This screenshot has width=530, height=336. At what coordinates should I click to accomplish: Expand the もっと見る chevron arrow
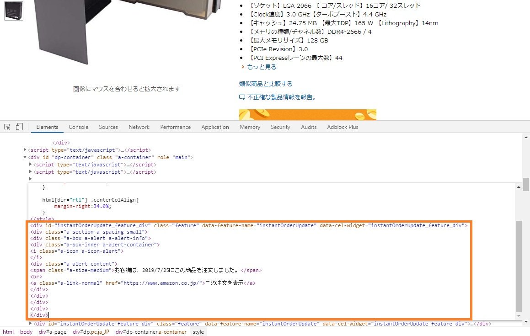coord(243,67)
